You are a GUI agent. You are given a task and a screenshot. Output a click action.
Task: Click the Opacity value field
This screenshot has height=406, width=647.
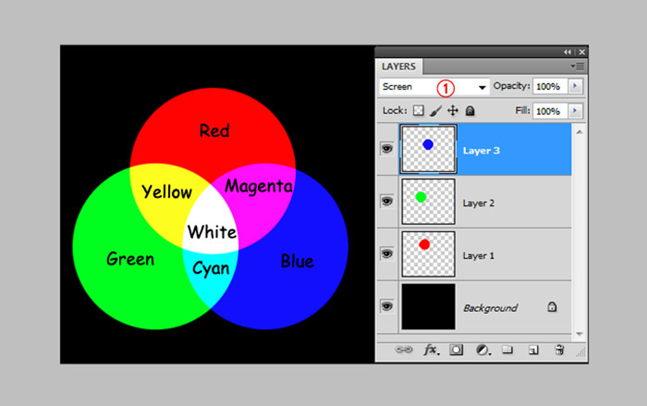tap(550, 86)
